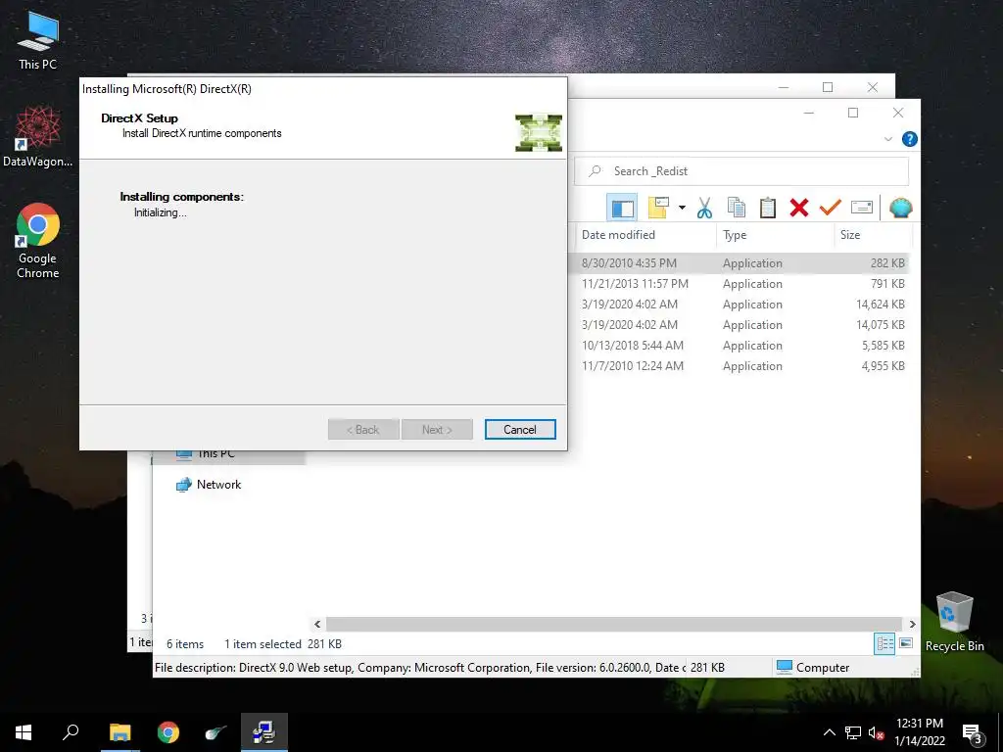Open the folder options icon in toolbar

pos(659,208)
